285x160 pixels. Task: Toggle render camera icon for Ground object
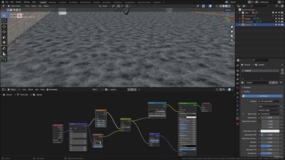click(282, 25)
